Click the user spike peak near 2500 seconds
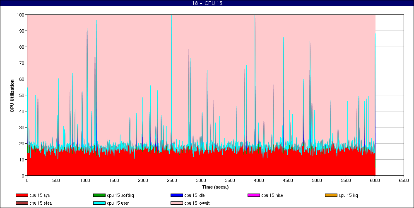Viewport: 414px width, 208px height. point(172,17)
